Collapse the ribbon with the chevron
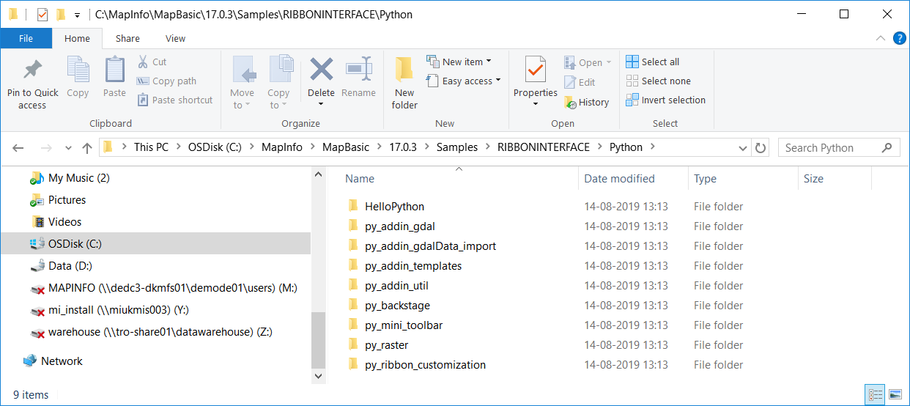This screenshot has width=910, height=406. click(x=882, y=38)
